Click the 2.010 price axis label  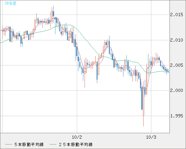tap(177, 40)
